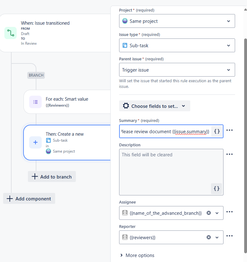
Task: Open the Project dropdown
Action: tap(177, 21)
